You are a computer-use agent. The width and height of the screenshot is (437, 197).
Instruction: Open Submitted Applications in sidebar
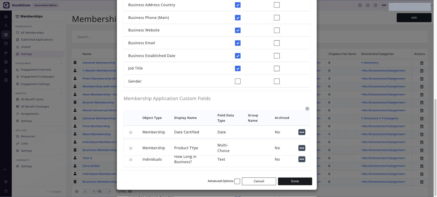pos(37,40)
